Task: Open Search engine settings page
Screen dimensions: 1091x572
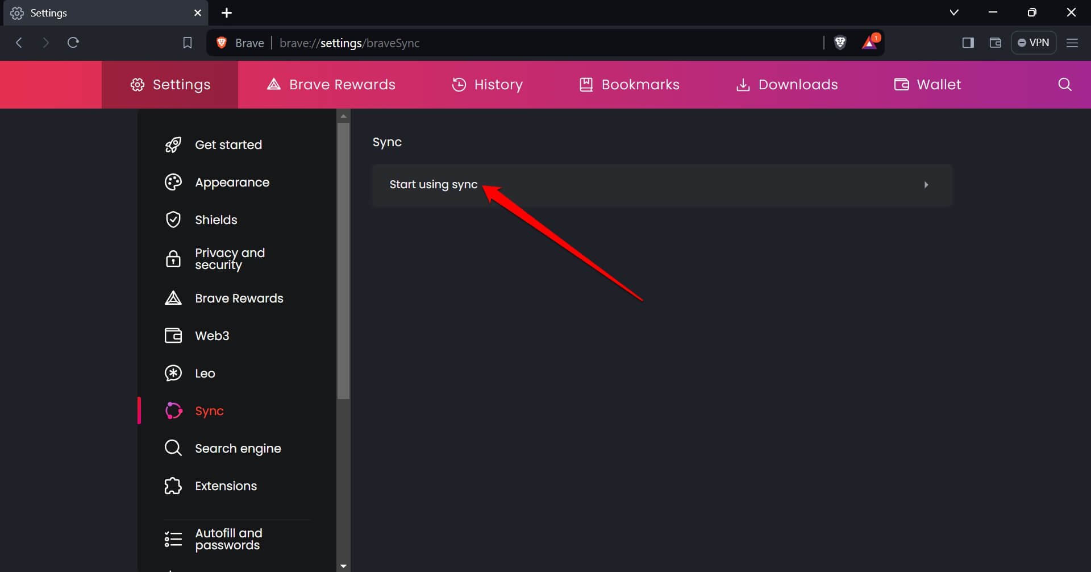Action: pyautogui.click(x=238, y=449)
